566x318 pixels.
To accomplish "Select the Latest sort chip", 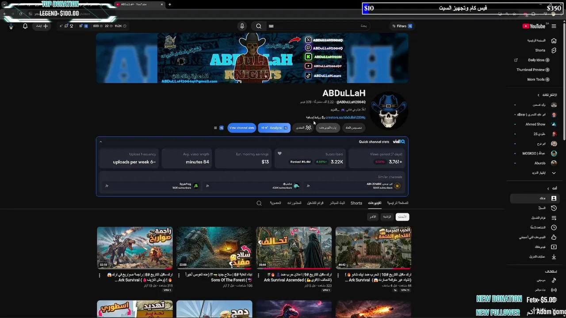I will (x=402, y=217).
